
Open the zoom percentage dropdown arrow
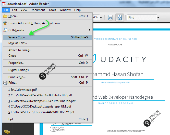click(x=101, y=18)
